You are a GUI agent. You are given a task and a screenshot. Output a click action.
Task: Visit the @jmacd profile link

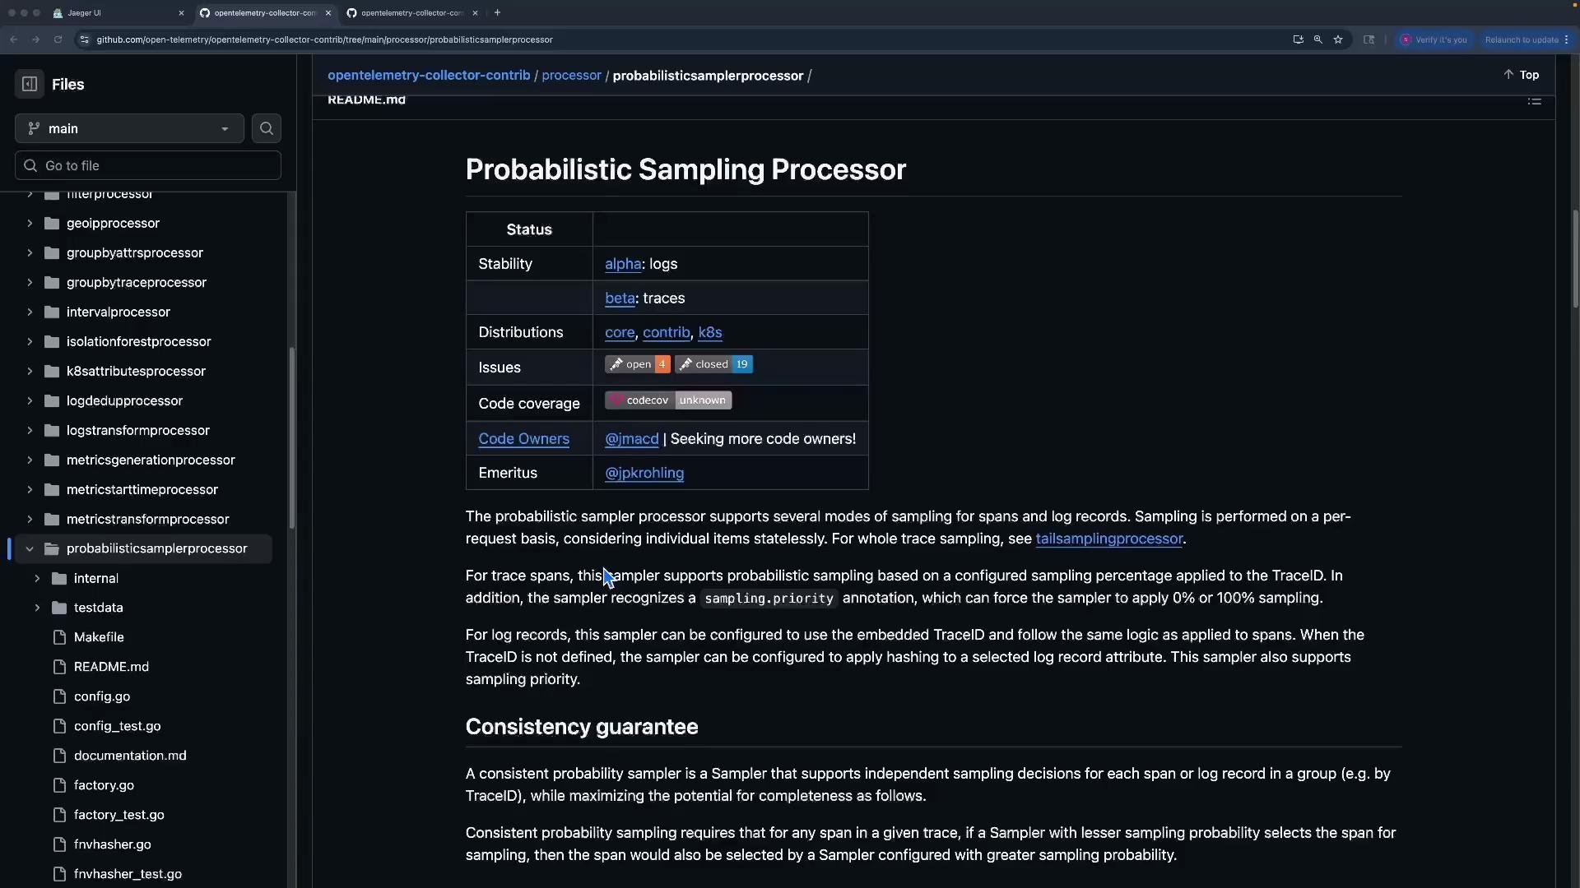point(631,439)
